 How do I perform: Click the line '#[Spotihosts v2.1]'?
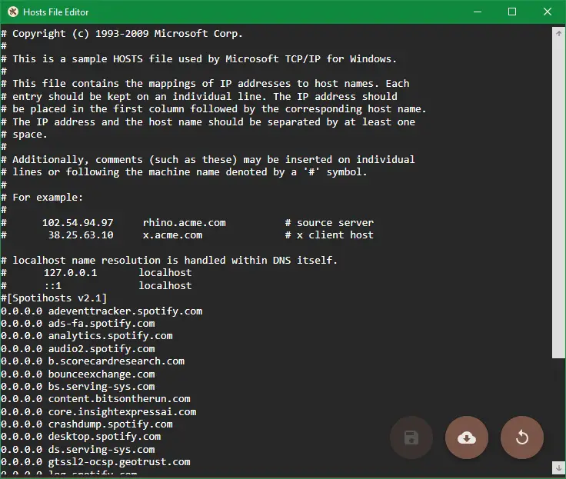[54, 298]
